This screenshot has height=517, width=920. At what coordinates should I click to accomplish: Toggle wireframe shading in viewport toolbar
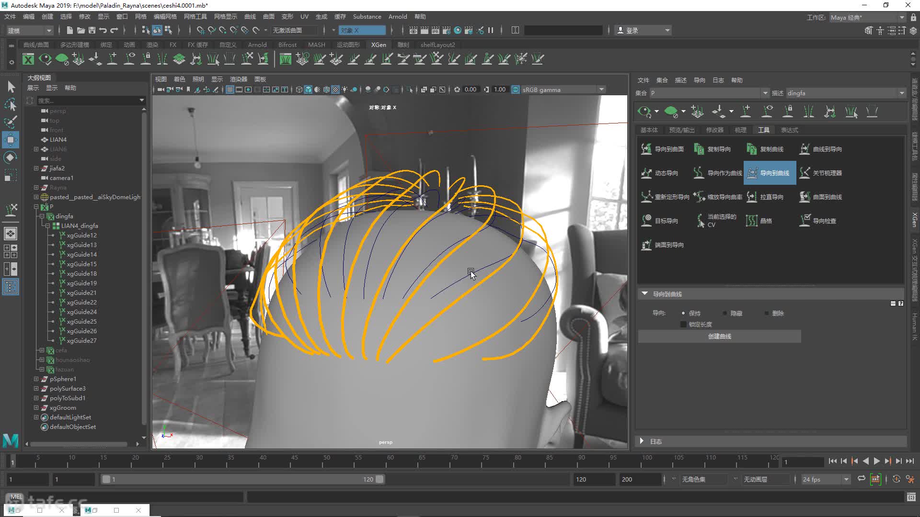click(299, 90)
